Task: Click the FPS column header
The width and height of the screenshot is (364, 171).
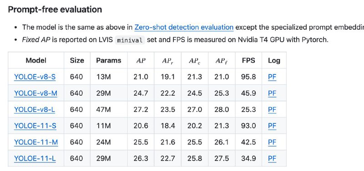Action: [x=248, y=60]
